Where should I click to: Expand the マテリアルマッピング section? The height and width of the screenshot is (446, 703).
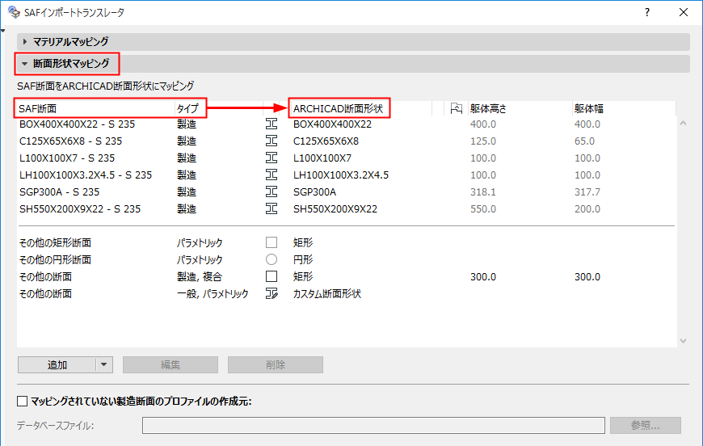[25, 42]
